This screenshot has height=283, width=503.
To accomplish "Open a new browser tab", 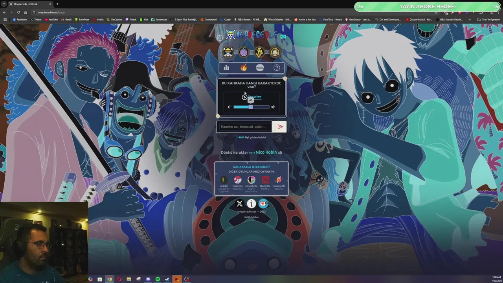I will [57, 4].
